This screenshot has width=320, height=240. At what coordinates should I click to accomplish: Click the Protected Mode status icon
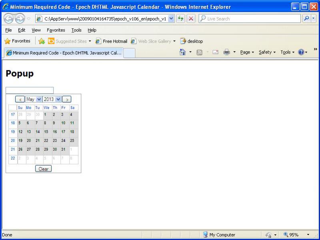tap(268, 235)
